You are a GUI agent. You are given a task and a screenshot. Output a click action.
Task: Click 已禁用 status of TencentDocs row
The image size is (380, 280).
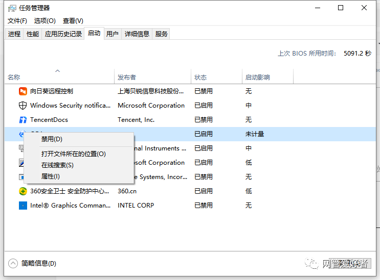[x=204, y=120]
